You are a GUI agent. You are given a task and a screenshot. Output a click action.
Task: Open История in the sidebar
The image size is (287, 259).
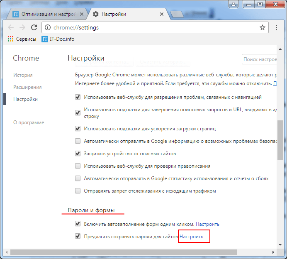[x=23, y=75]
